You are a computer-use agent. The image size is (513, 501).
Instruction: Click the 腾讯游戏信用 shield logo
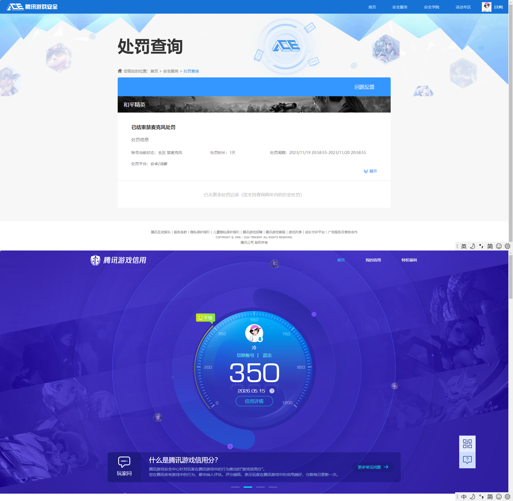tap(118, 260)
